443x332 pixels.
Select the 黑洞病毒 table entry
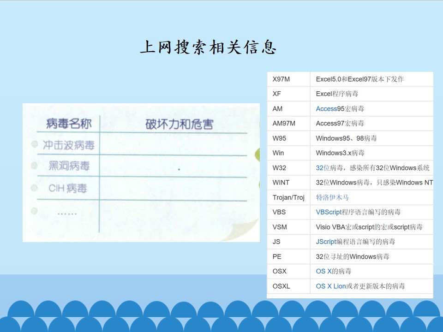click(69, 166)
